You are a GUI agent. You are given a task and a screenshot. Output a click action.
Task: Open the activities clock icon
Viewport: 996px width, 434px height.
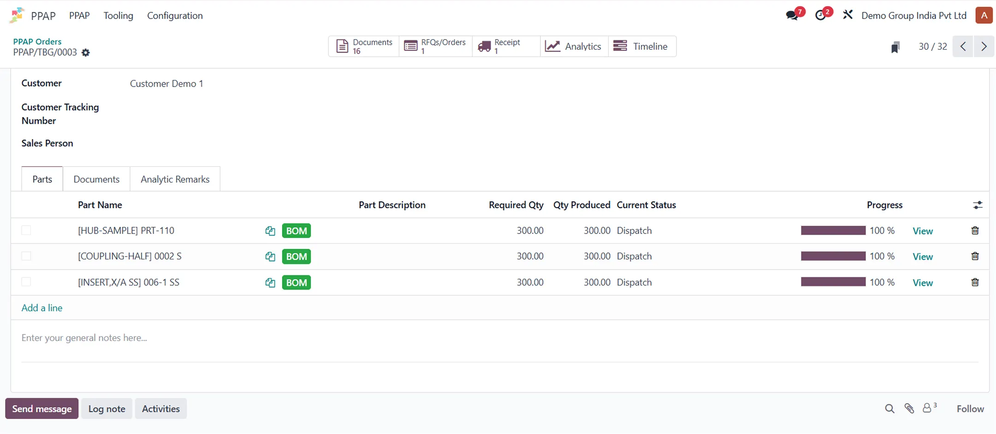pos(821,15)
